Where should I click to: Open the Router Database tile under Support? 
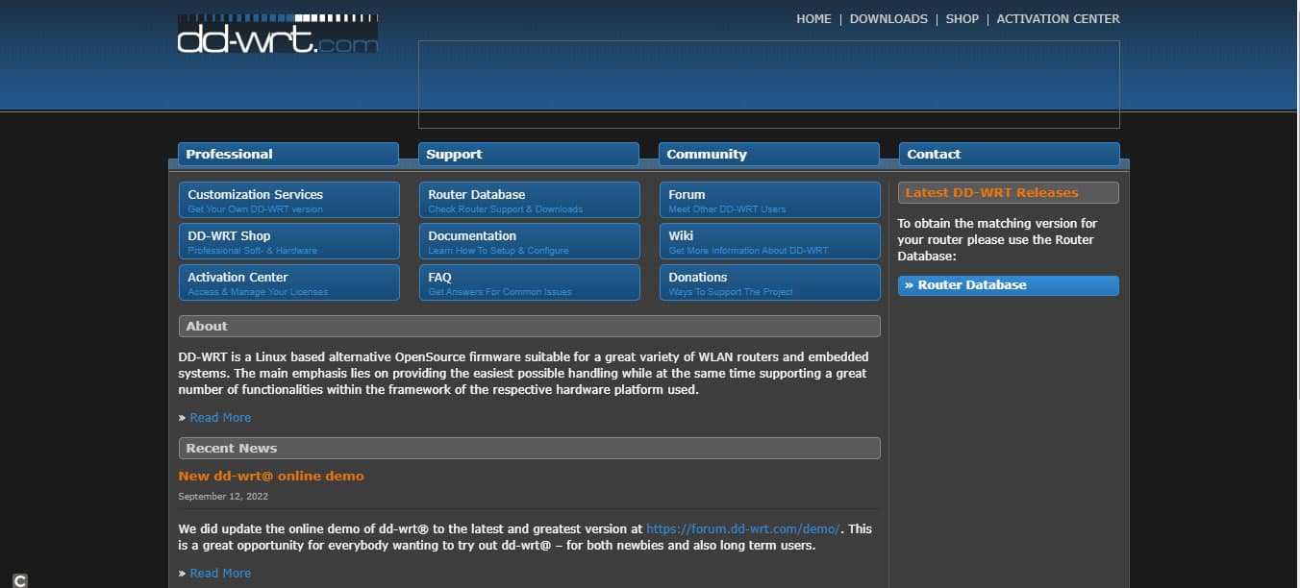(530, 200)
